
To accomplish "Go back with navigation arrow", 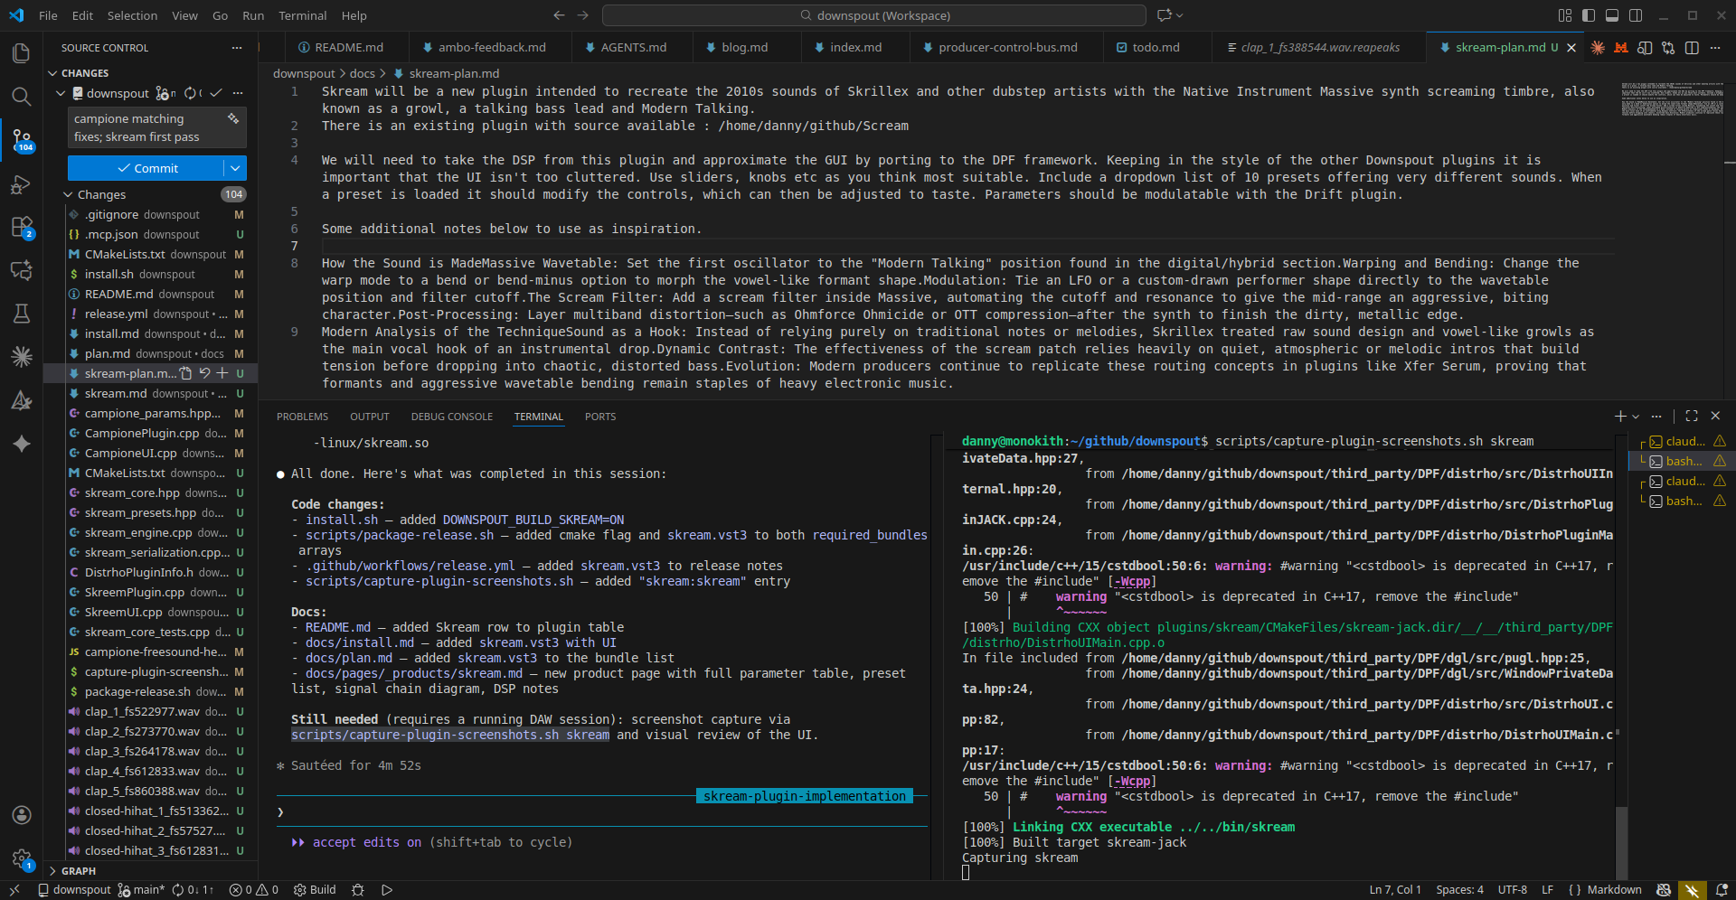I will point(559,15).
